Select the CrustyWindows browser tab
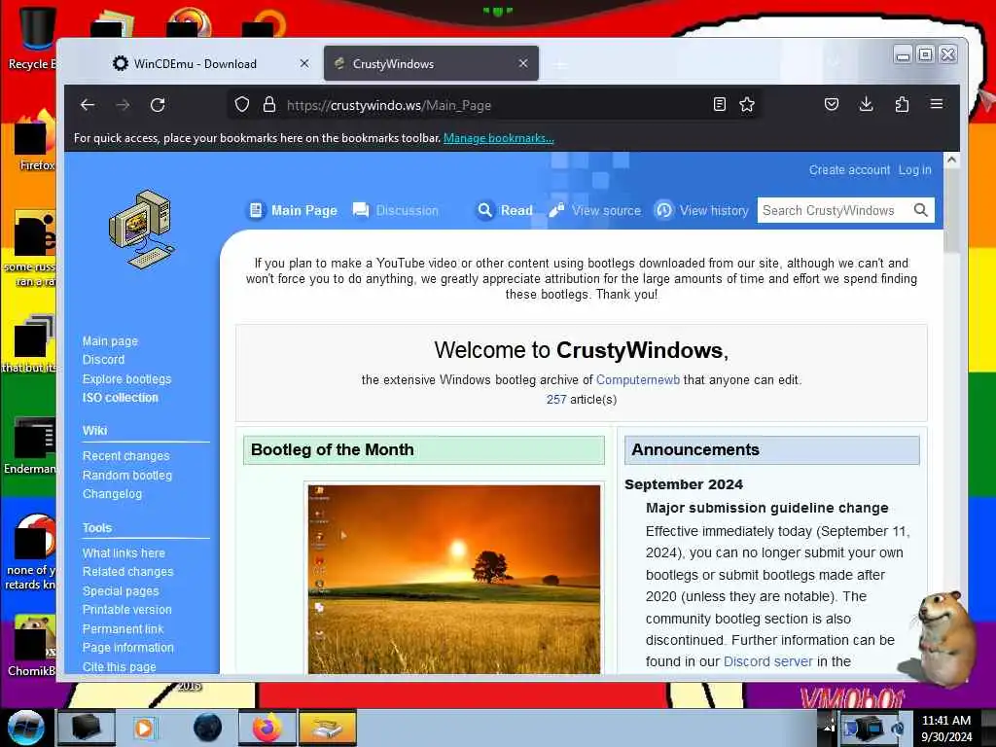 pyautogui.click(x=432, y=63)
